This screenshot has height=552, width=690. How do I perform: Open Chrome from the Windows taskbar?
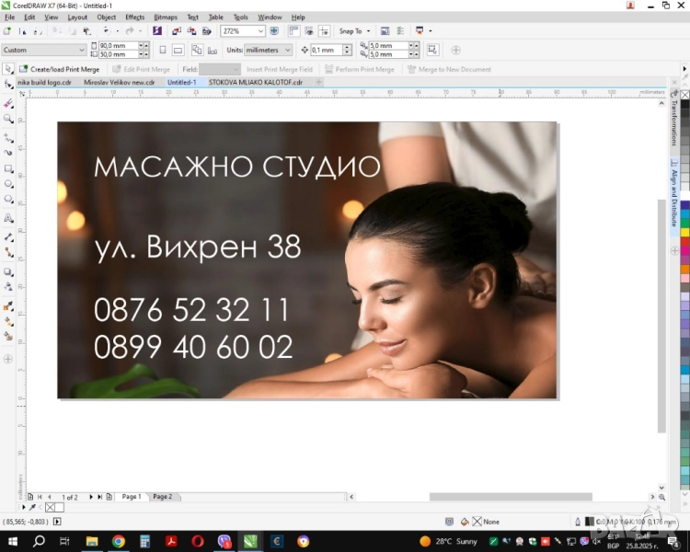pyautogui.click(x=118, y=541)
